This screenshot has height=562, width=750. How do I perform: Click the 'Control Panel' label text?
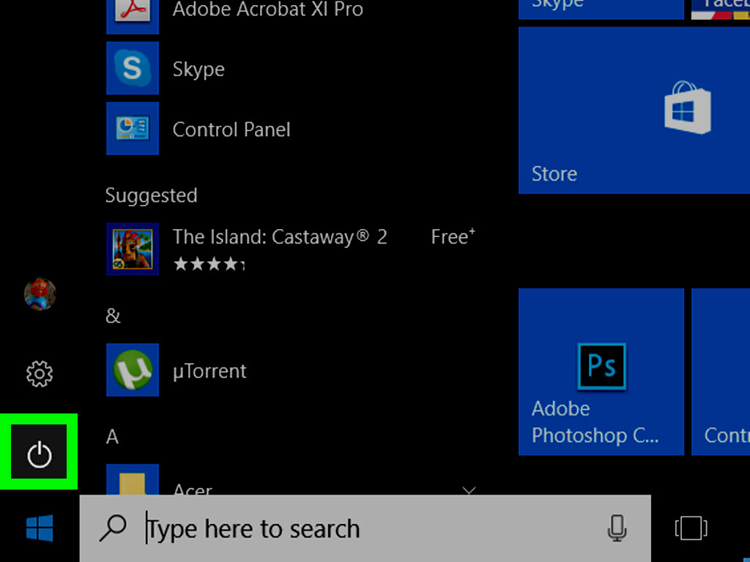pyautogui.click(x=231, y=130)
